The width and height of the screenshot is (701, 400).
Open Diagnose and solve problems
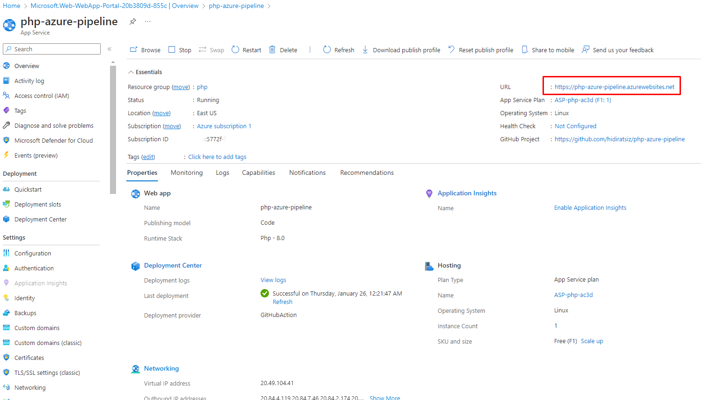[x=54, y=125]
